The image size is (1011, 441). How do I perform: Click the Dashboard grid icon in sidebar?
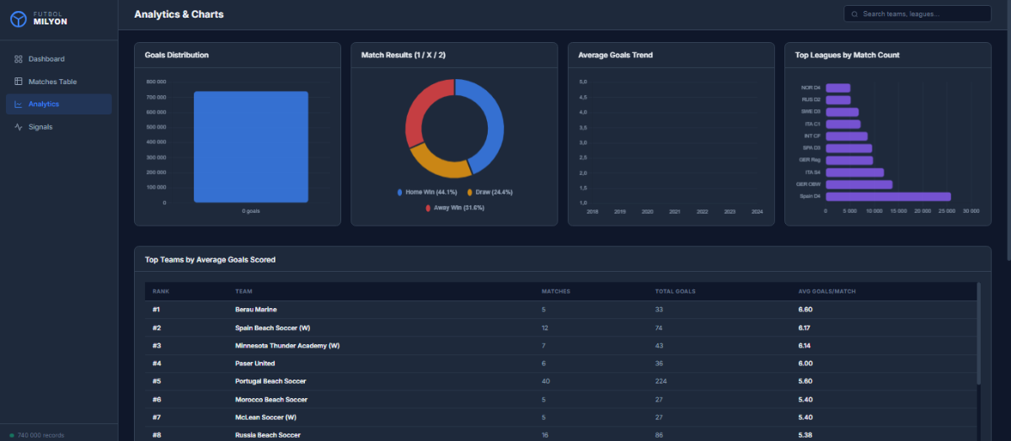click(19, 59)
